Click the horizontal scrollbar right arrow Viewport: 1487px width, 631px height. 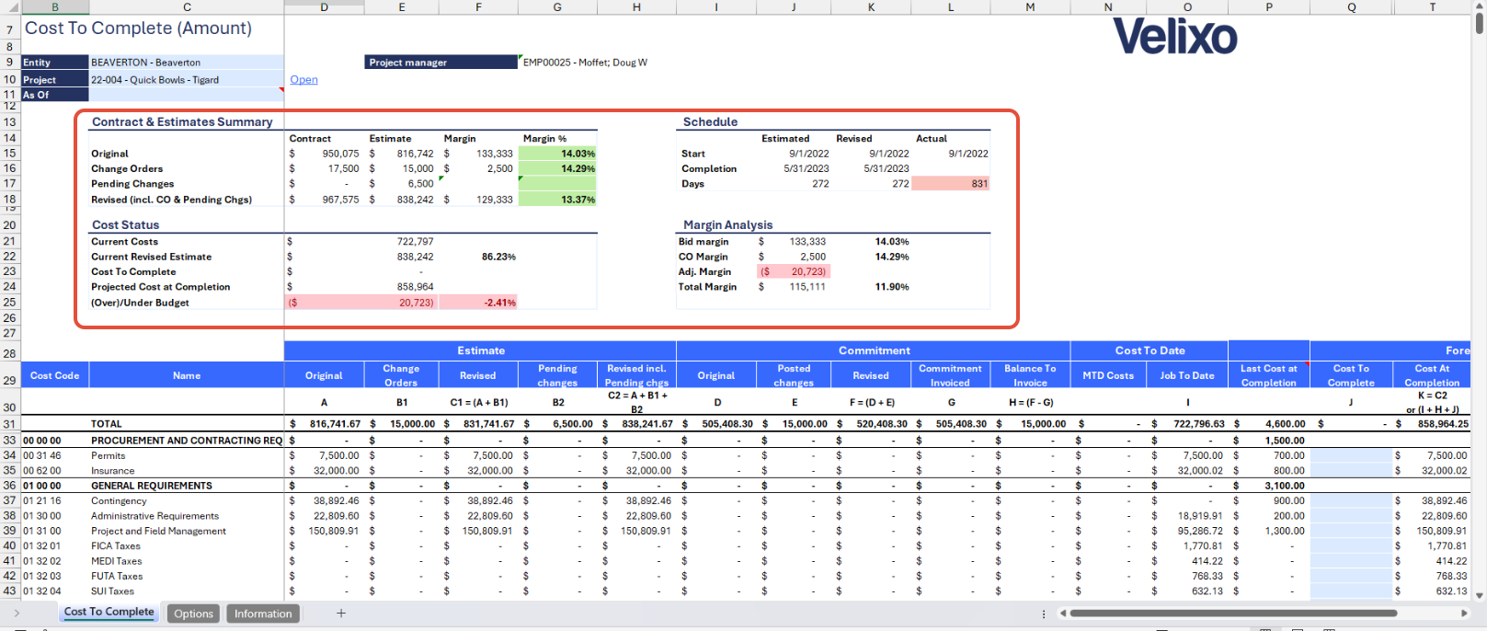(x=1464, y=614)
